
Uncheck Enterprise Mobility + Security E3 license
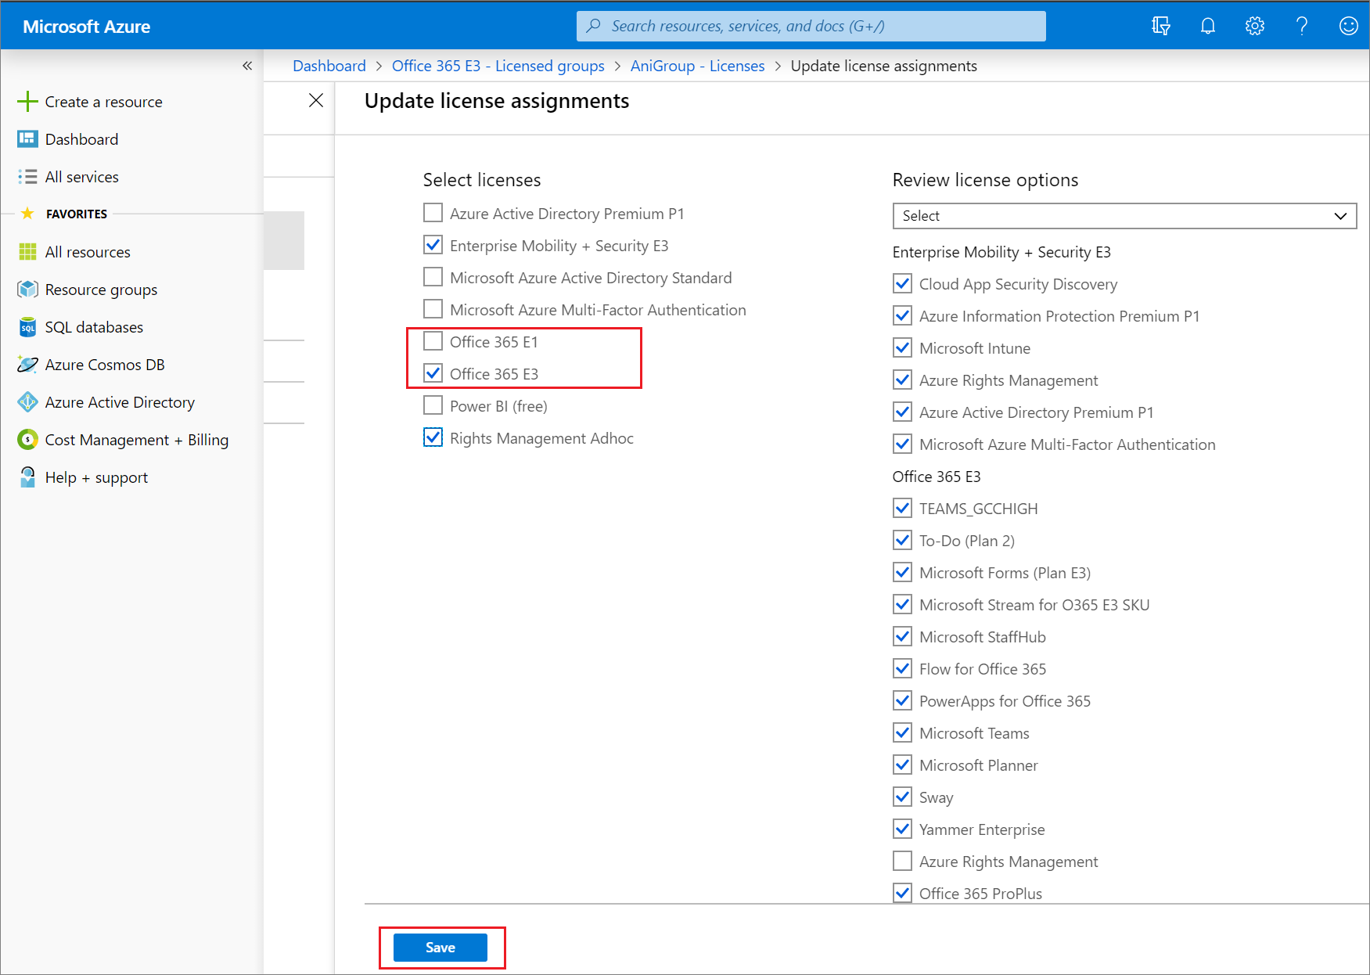[433, 245]
